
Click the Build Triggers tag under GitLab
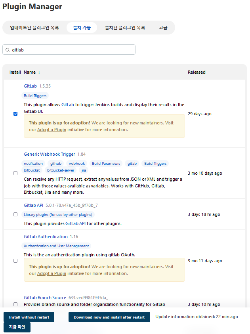pos(35,95)
